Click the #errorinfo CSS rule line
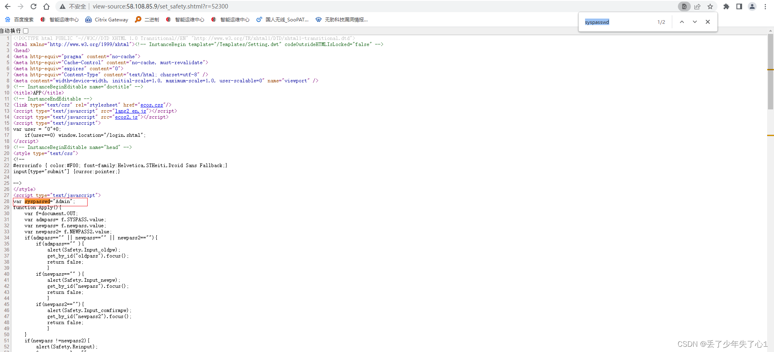Screen dimensions: 774x352 (x=120, y=166)
